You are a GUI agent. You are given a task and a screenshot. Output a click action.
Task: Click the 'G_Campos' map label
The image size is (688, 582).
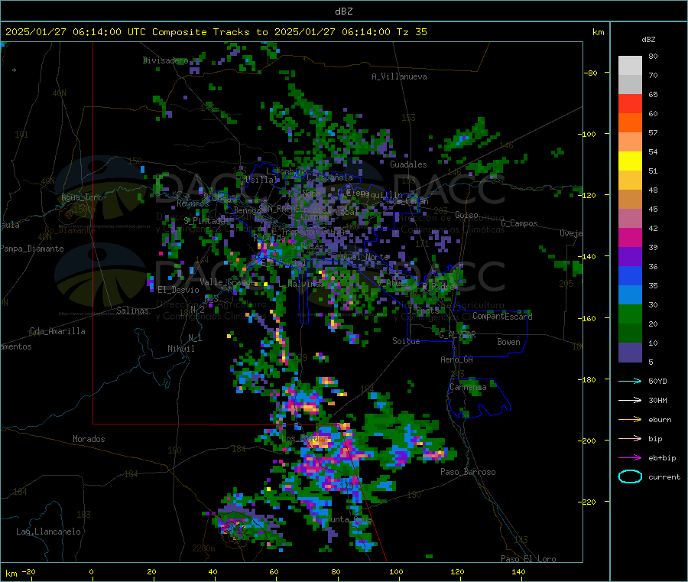(520, 223)
